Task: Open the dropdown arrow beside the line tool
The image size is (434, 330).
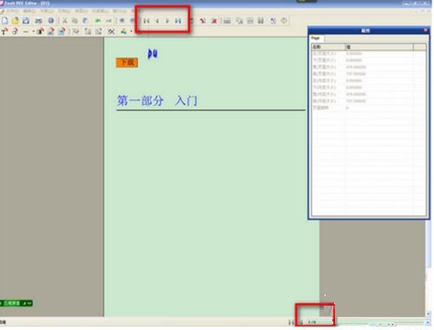Action: (33, 31)
